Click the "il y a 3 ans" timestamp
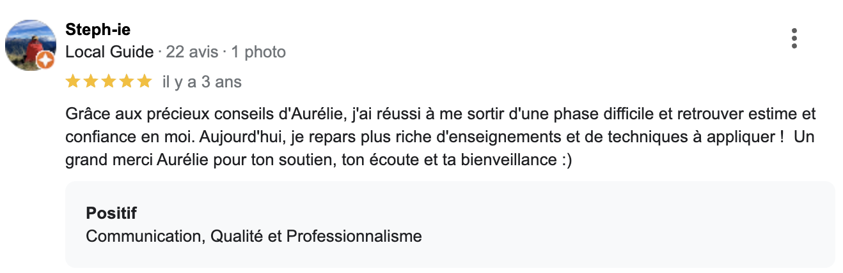Viewport: 843px width, 273px height. pyautogui.click(x=202, y=82)
